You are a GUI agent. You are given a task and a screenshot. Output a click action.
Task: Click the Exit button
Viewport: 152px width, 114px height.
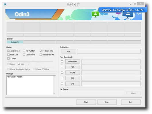coord(131,102)
